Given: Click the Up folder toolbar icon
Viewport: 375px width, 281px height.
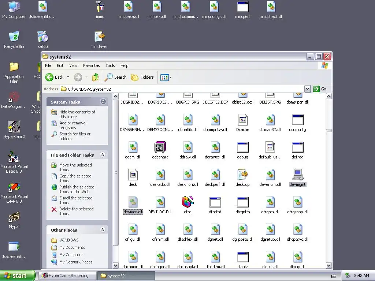Looking at the screenshot, I should pyautogui.click(x=96, y=77).
